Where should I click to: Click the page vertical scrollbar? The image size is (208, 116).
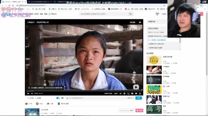pyautogui.click(x=207, y=44)
